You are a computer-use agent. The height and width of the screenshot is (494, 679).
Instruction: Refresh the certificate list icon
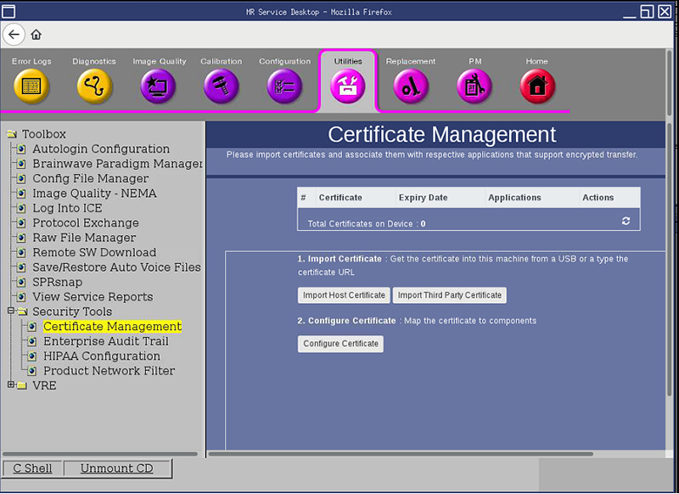[626, 221]
